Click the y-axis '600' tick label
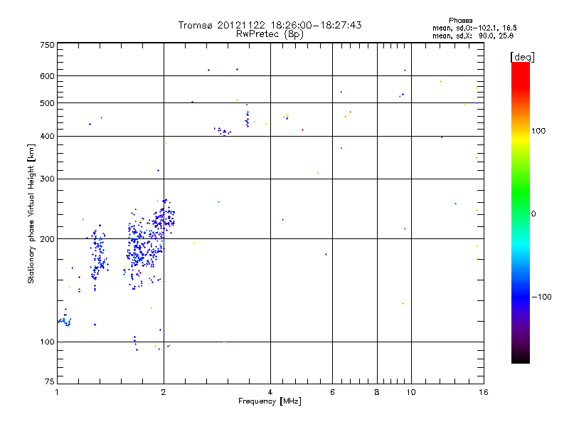569x427 pixels. click(x=47, y=76)
